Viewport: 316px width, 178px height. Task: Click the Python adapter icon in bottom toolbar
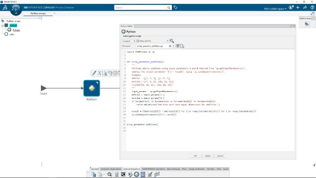[136, 174]
